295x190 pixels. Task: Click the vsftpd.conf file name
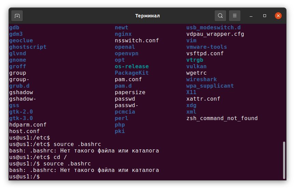[x=205, y=54]
